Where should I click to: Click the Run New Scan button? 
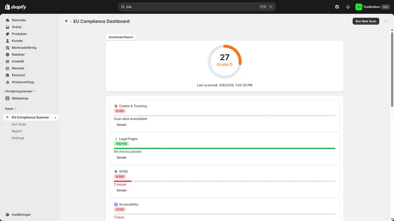[x=365, y=21]
